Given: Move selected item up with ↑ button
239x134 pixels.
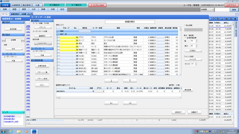Looking at the screenshot, I should point(130,81).
